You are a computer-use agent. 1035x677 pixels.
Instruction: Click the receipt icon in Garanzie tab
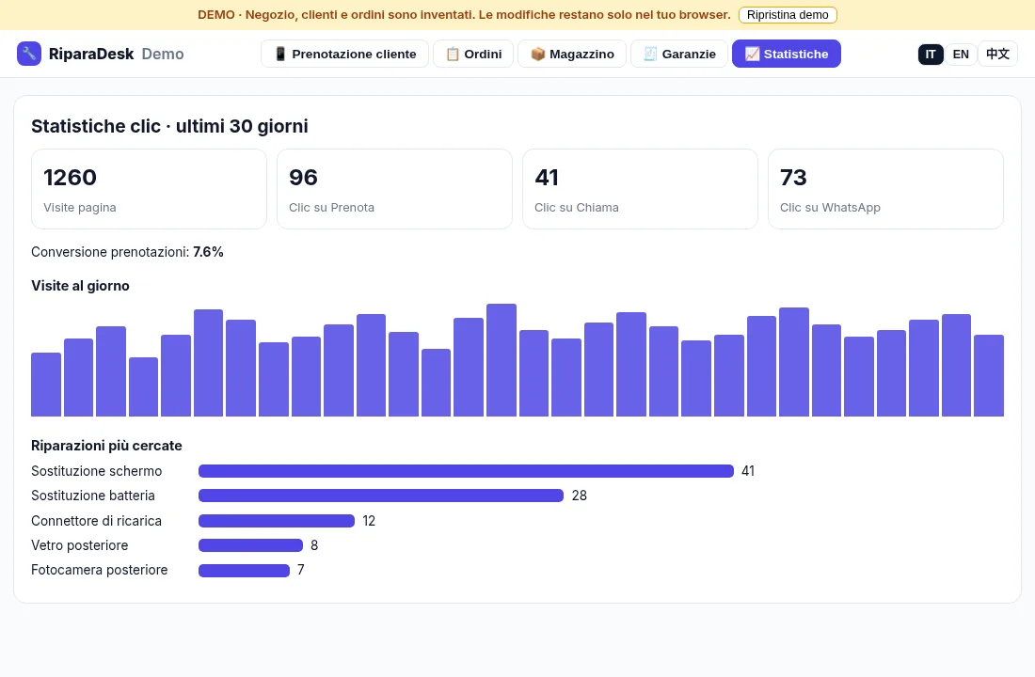pyautogui.click(x=650, y=55)
